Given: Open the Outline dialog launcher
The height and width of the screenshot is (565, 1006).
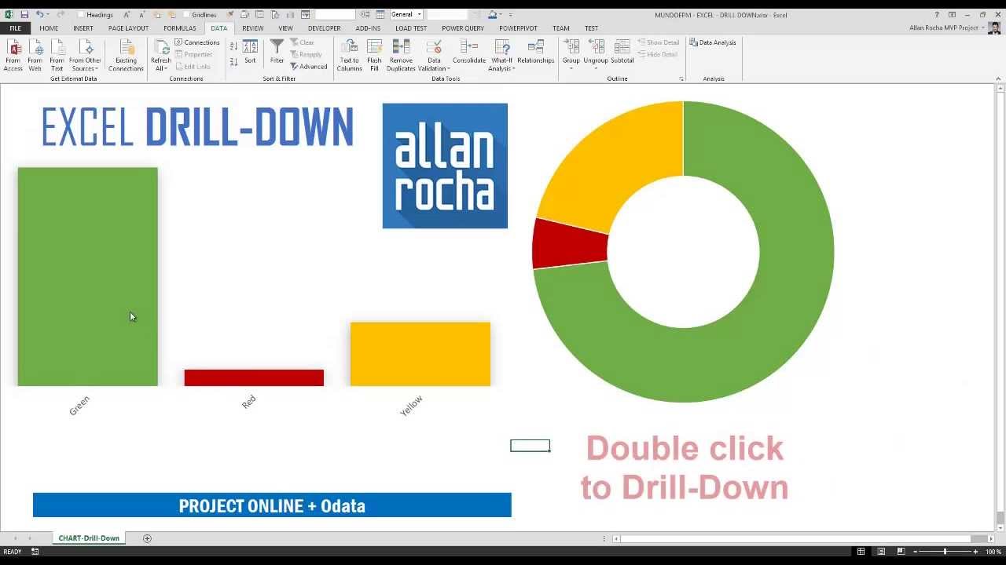Looking at the screenshot, I should pyautogui.click(x=681, y=79).
